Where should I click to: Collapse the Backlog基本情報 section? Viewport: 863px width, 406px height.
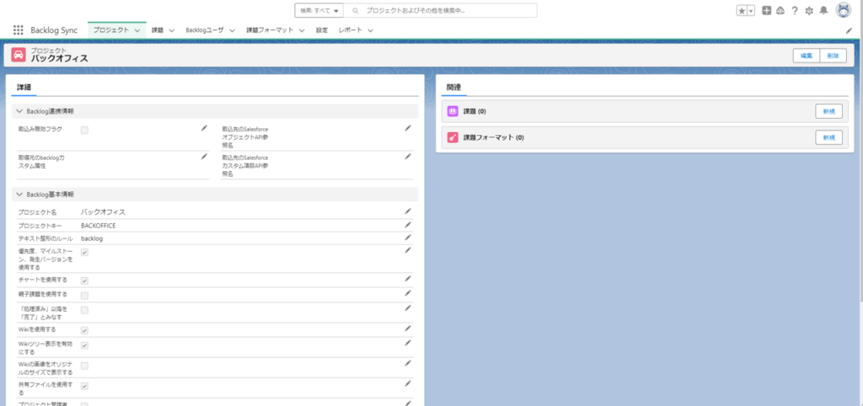coord(20,195)
